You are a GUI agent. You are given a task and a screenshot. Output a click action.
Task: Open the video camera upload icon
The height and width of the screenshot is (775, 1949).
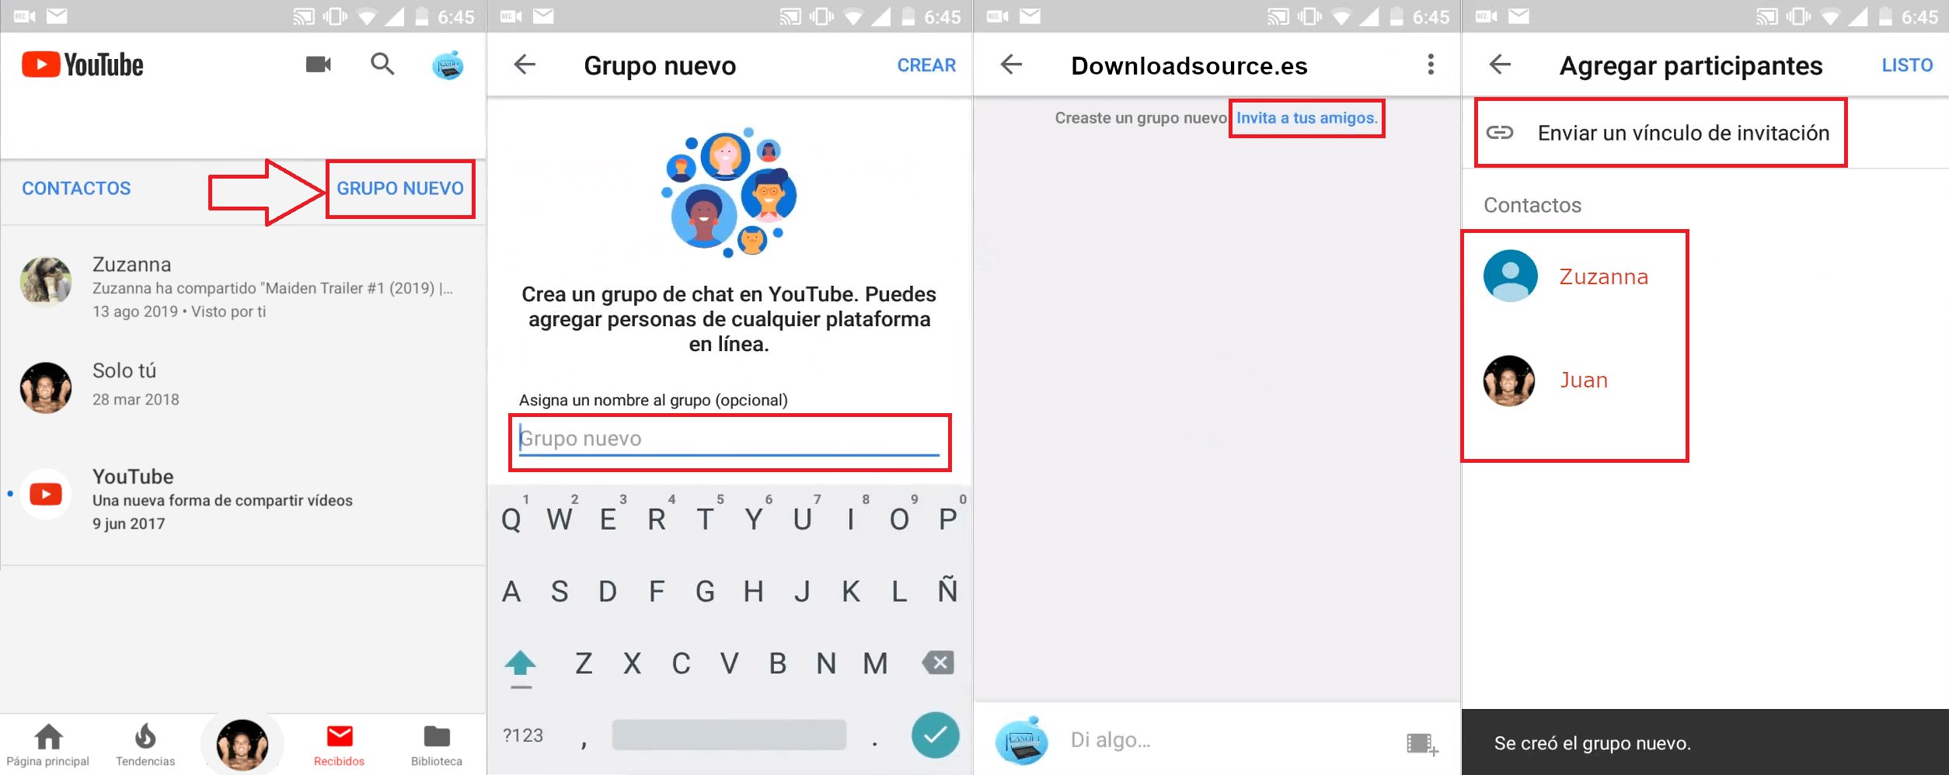pos(318,64)
